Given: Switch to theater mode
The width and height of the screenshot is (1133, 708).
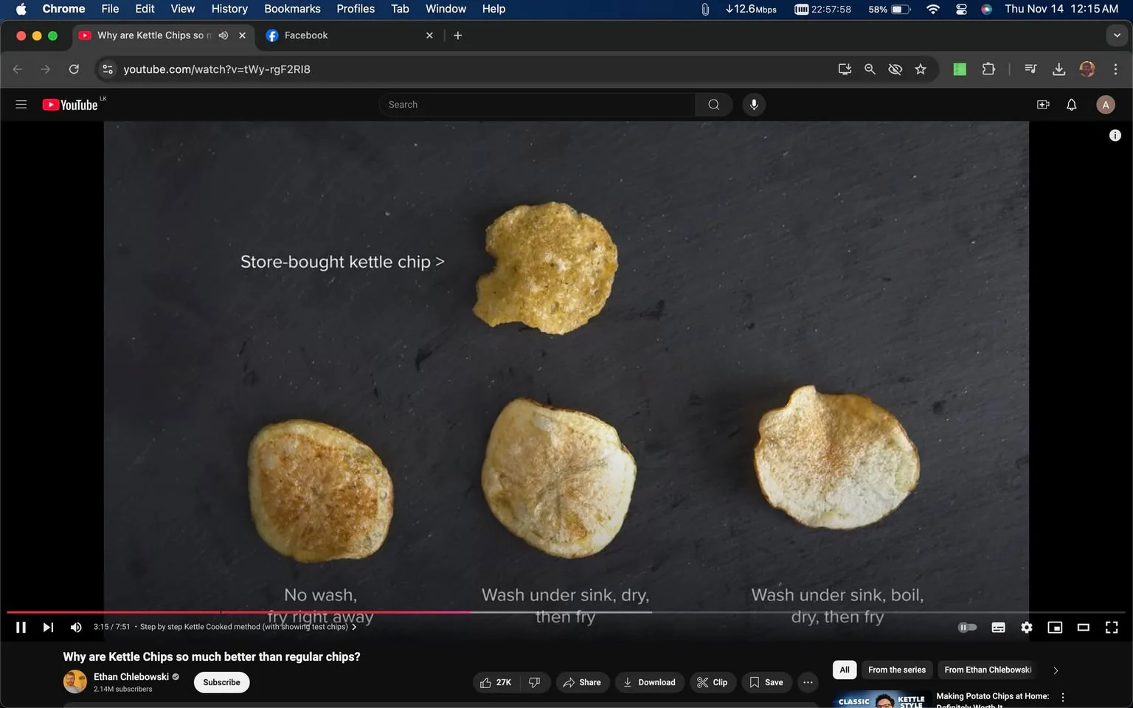Looking at the screenshot, I should pos(1082,627).
